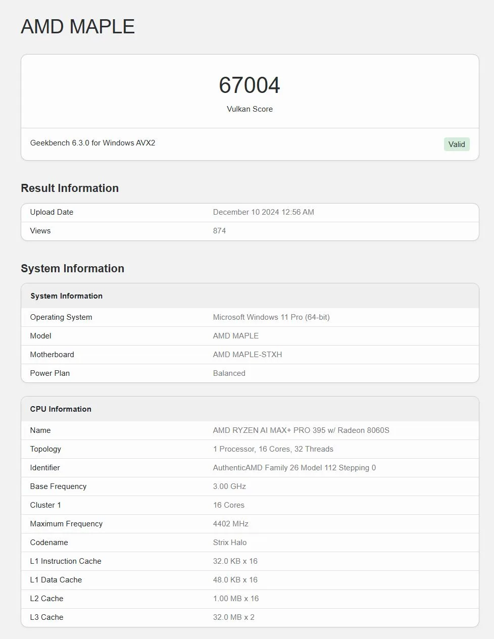The image size is (494, 639).
Task: Click the Vulkan Score label
Action: [250, 109]
